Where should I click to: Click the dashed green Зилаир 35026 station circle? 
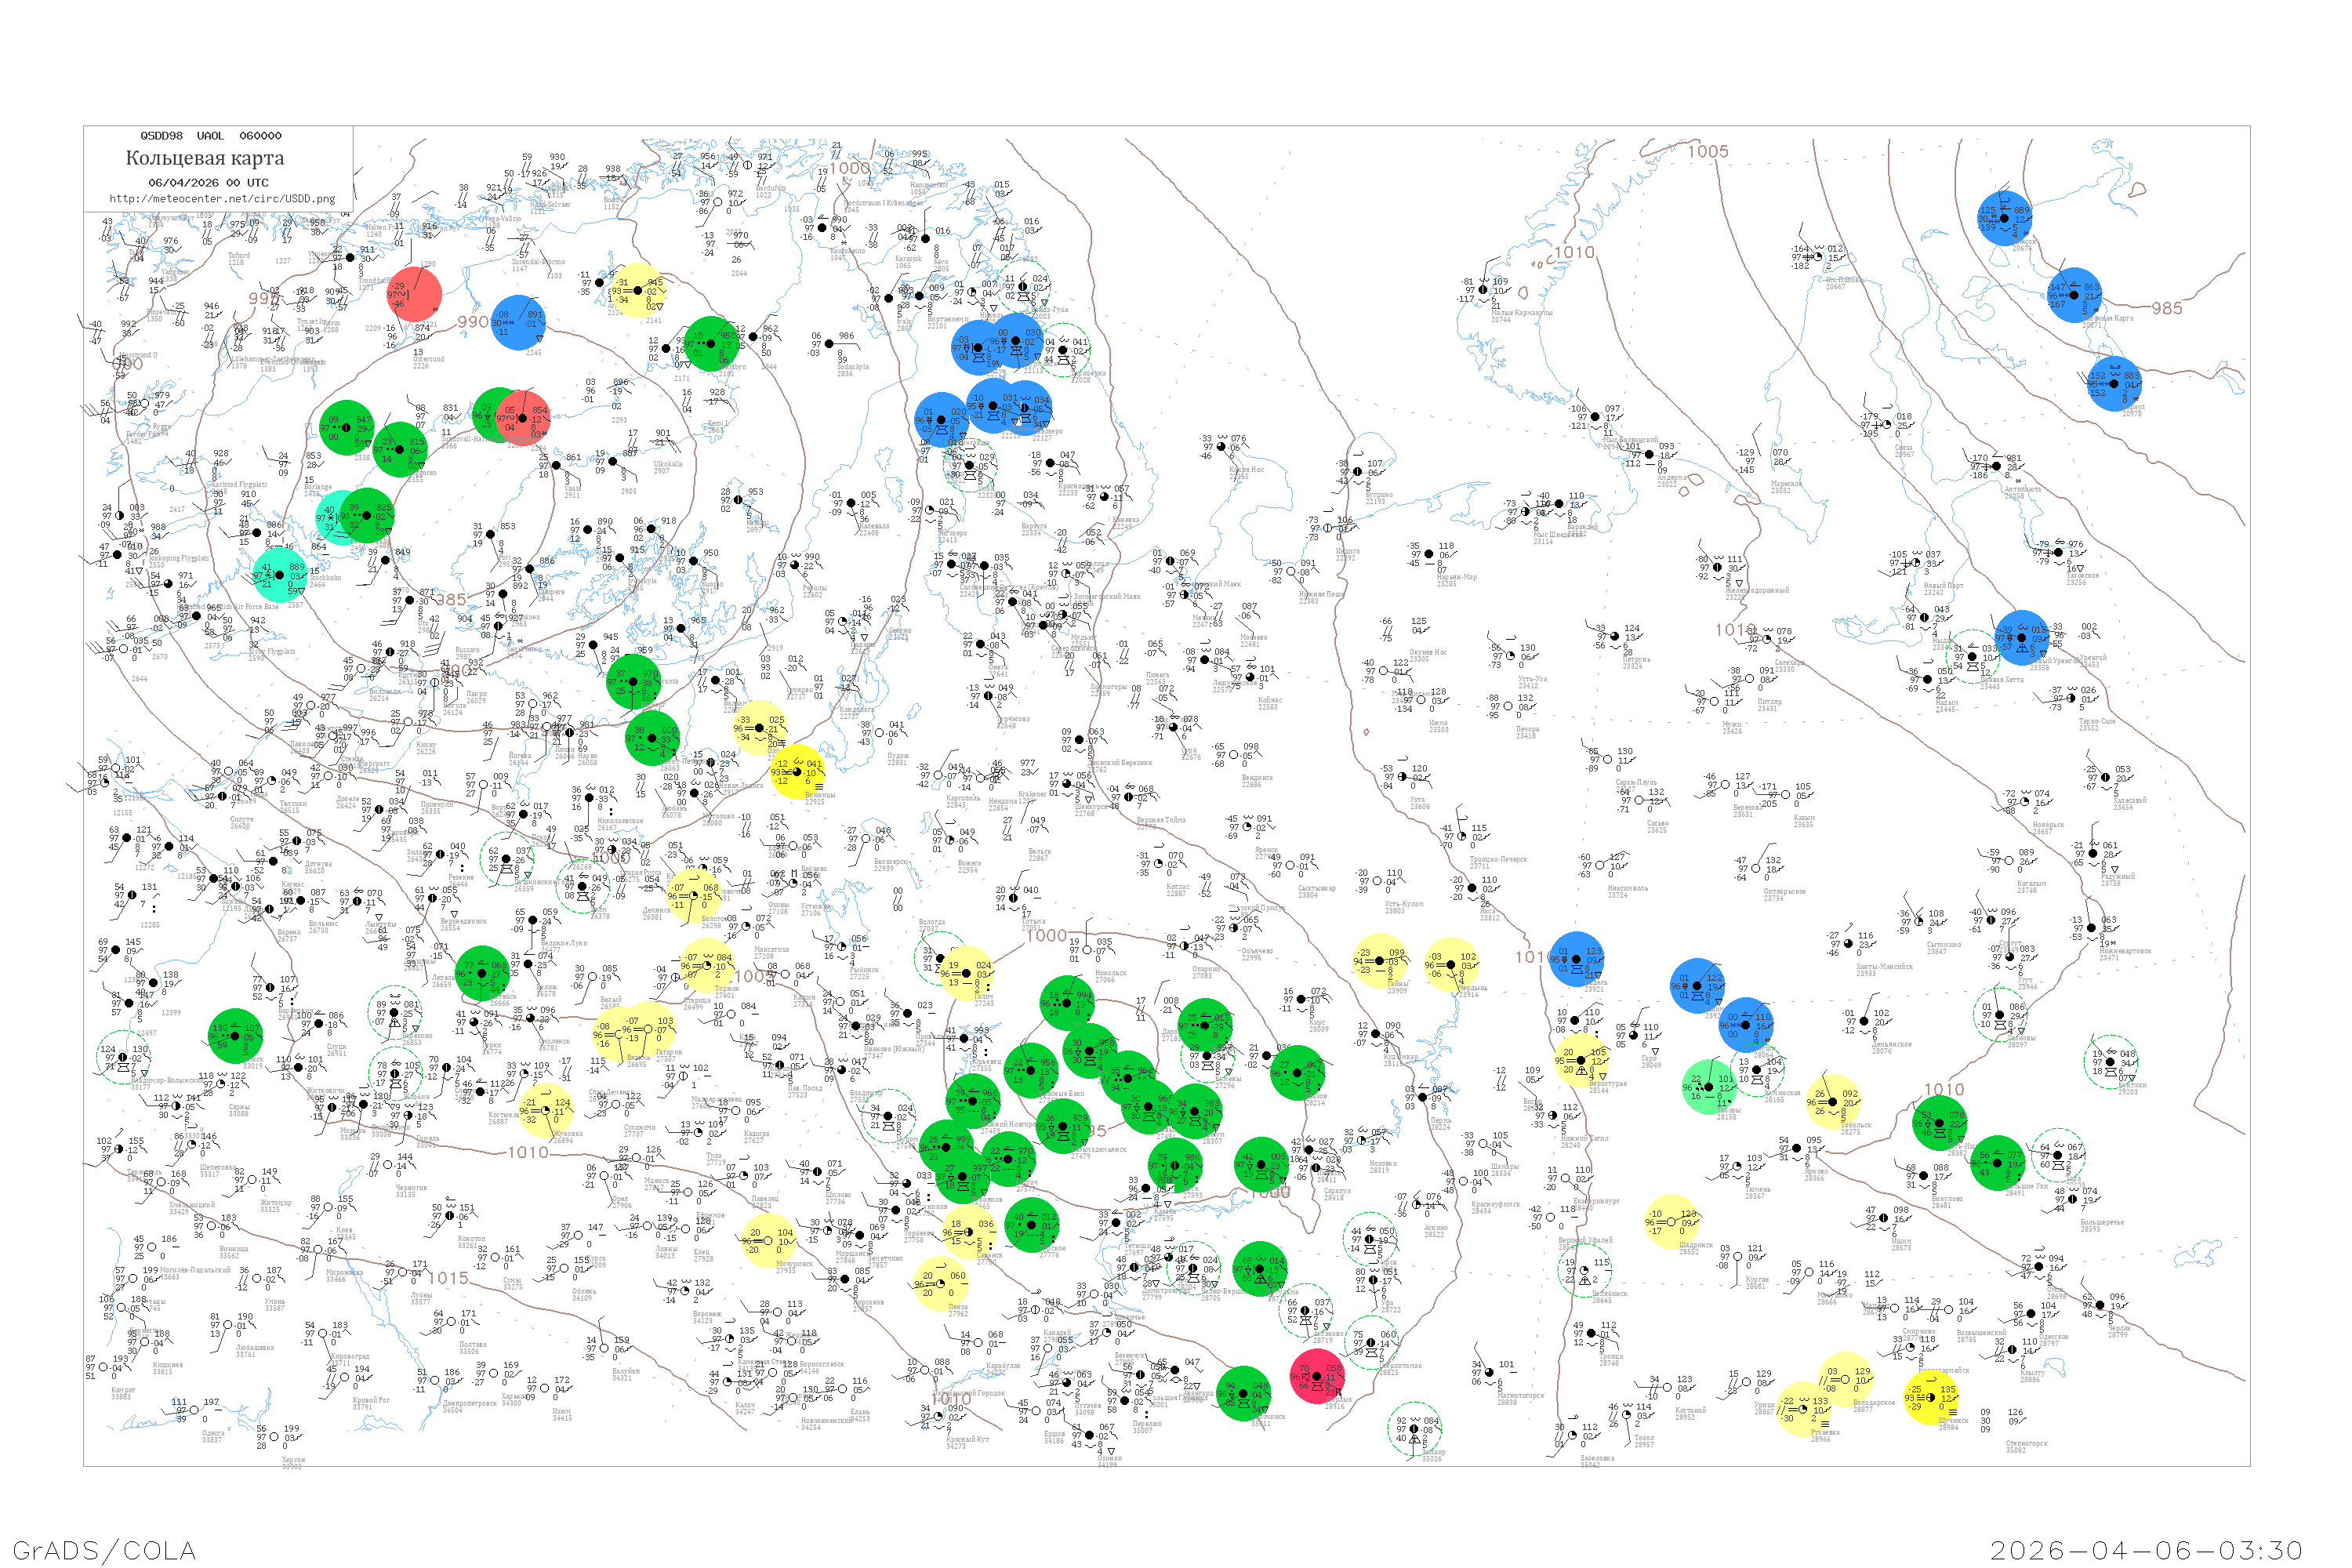point(1414,1428)
